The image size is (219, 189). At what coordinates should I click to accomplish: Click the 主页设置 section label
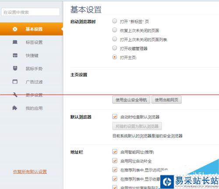[x=79, y=75]
